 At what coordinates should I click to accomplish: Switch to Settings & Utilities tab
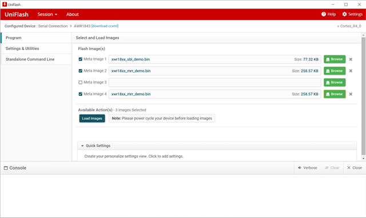36,49
